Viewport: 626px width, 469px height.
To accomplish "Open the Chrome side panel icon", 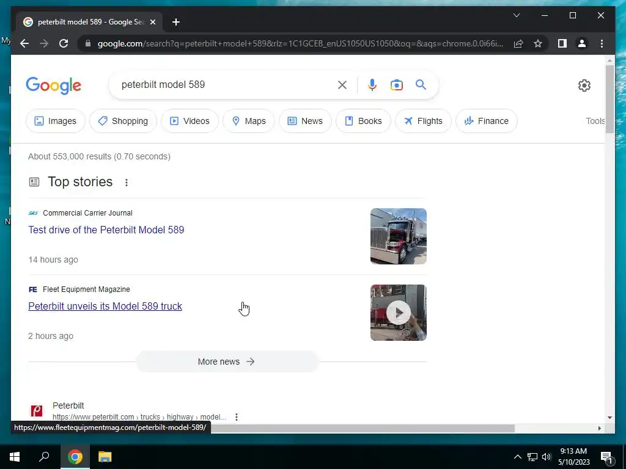I will [562, 43].
